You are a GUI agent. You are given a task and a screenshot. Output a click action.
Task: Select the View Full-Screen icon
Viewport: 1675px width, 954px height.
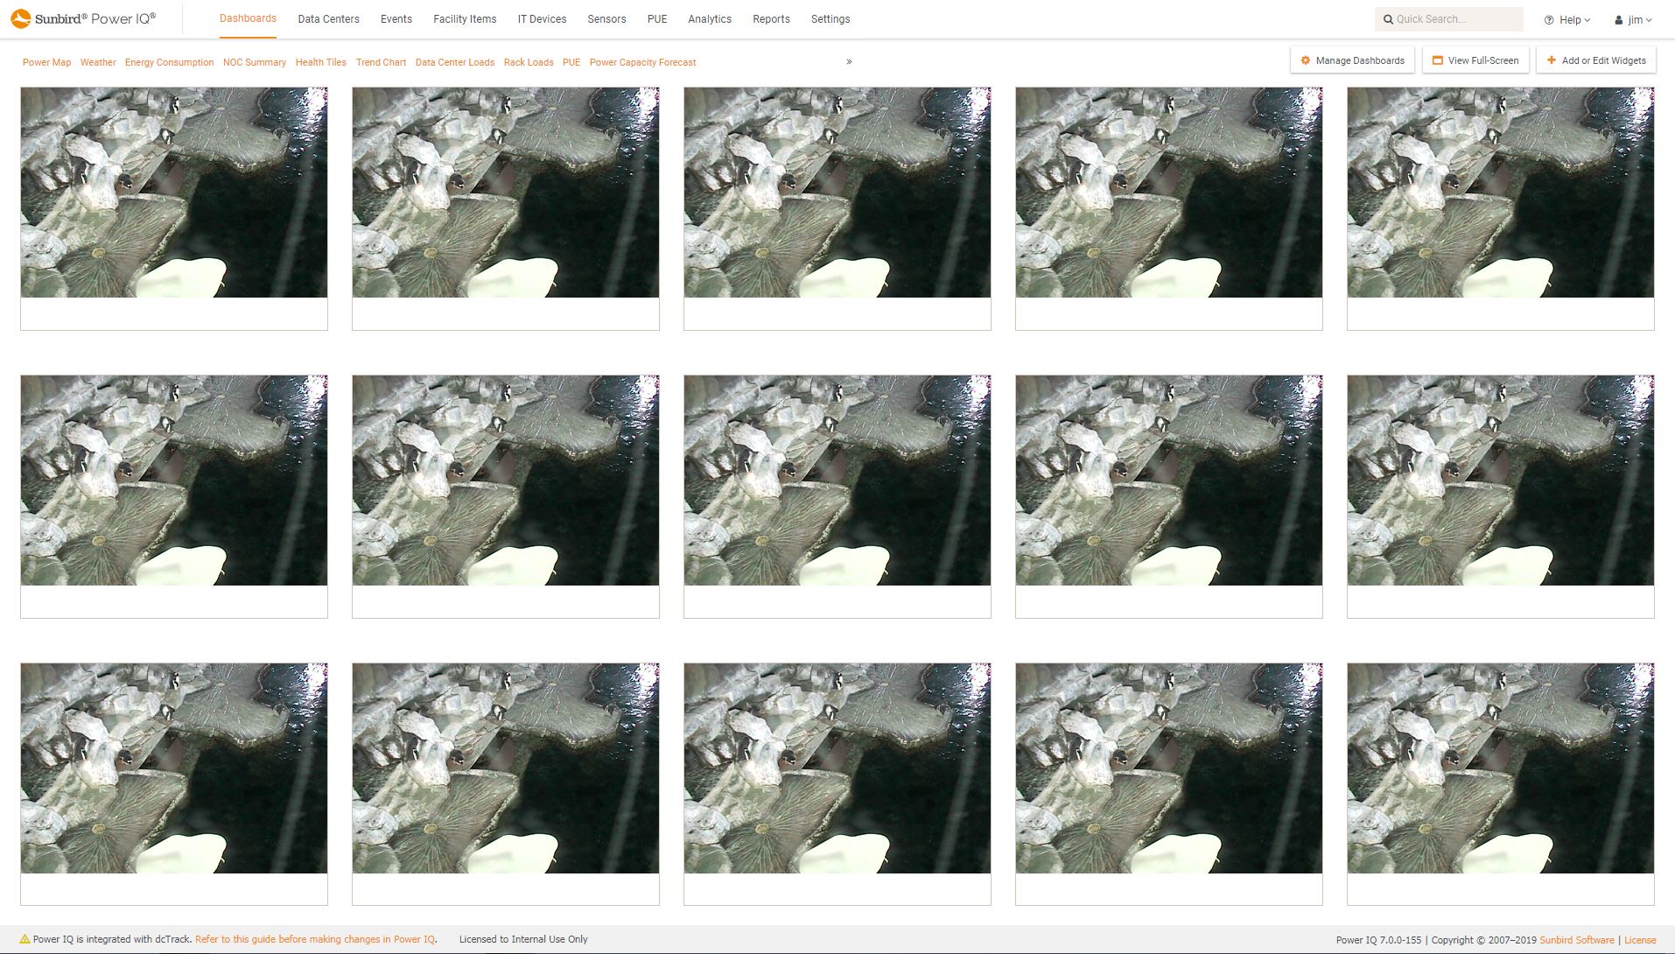coord(1437,60)
